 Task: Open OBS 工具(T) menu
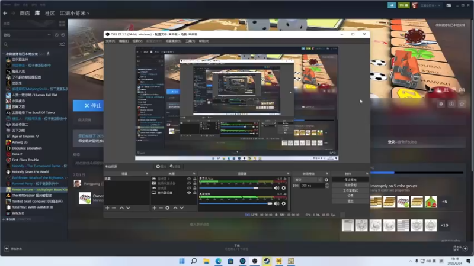[190, 41]
